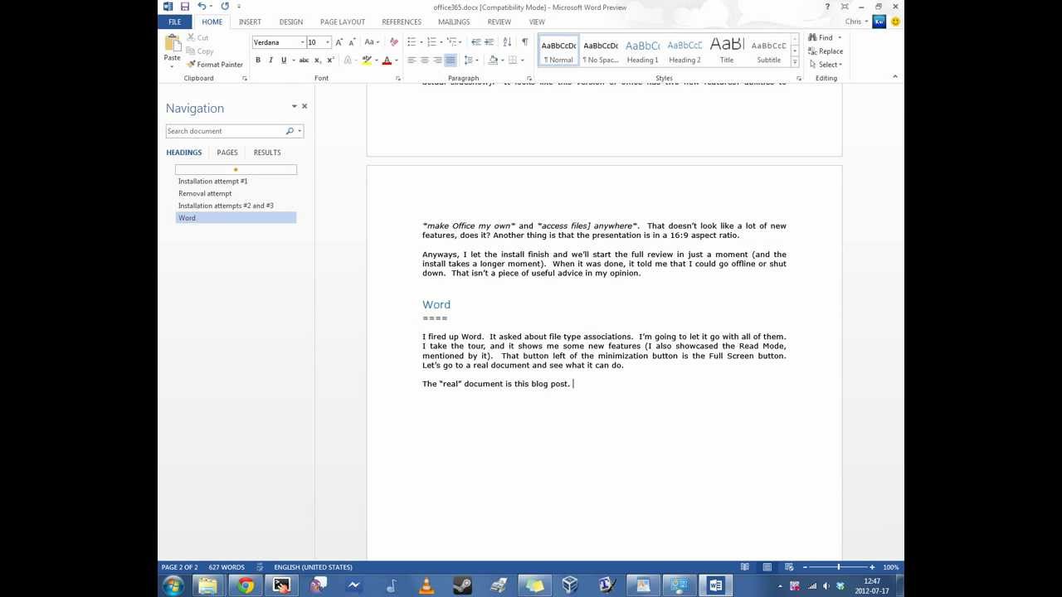Align text to the right
This screenshot has height=597, width=1062.
437,61
